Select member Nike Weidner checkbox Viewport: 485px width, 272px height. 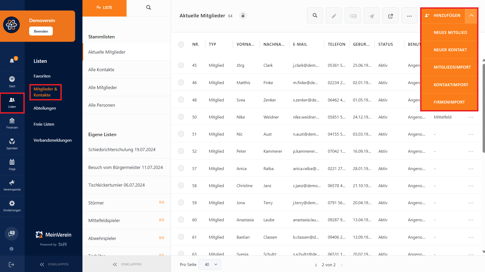click(181, 117)
